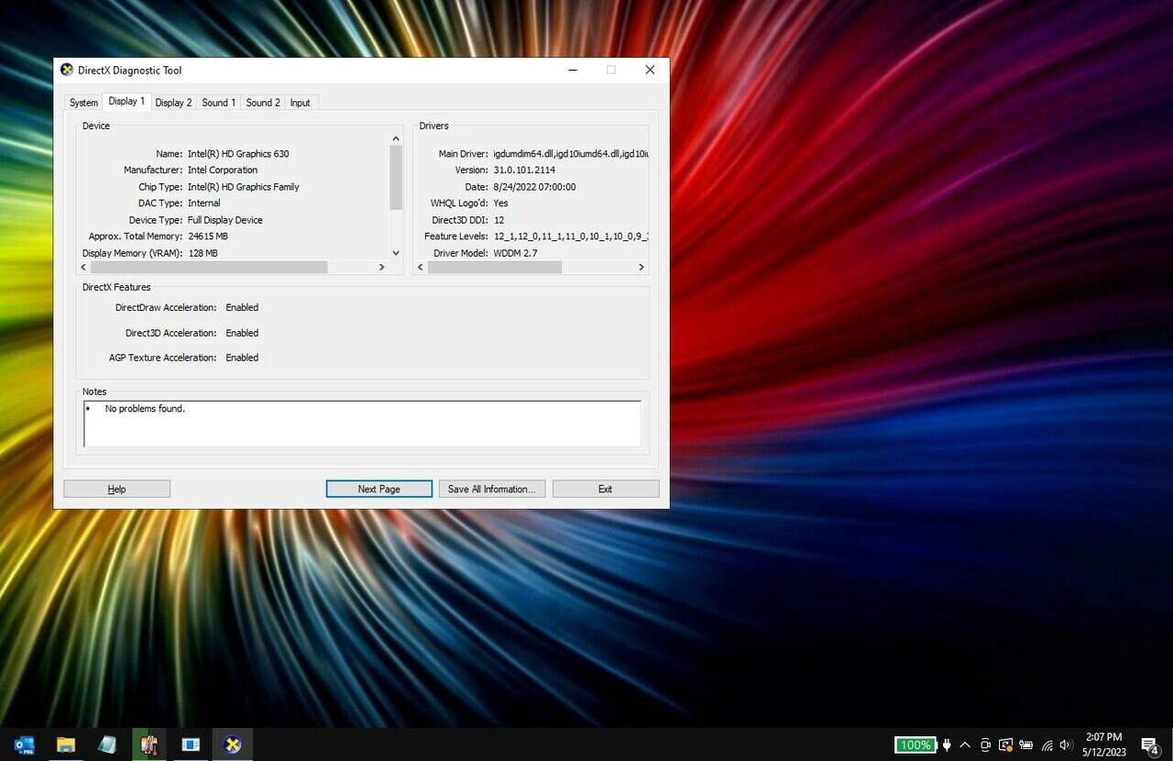1173x761 pixels.
Task: Close the DirectX Diagnostic Tool window
Action: pyautogui.click(x=650, y=70)
